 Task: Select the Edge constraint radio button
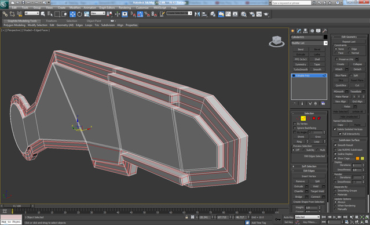[x=349, y=49]
